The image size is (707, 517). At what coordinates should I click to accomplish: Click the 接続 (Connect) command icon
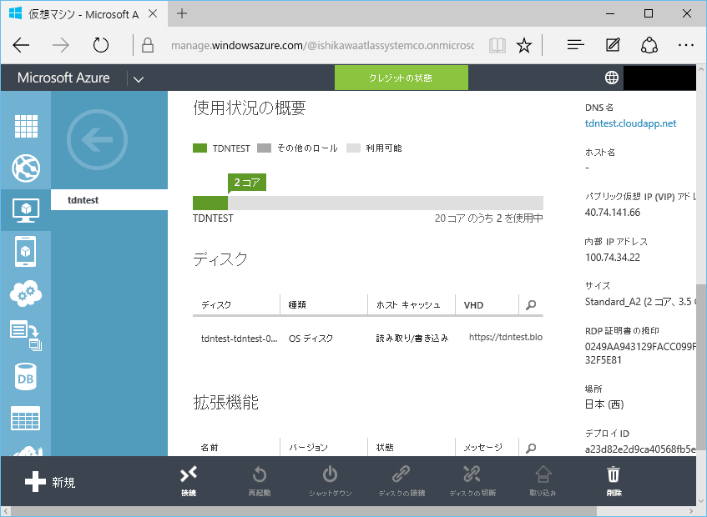tap(189, 474)
